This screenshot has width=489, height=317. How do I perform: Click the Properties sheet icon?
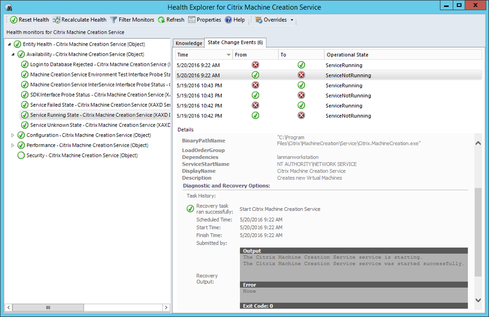point(191,20)
